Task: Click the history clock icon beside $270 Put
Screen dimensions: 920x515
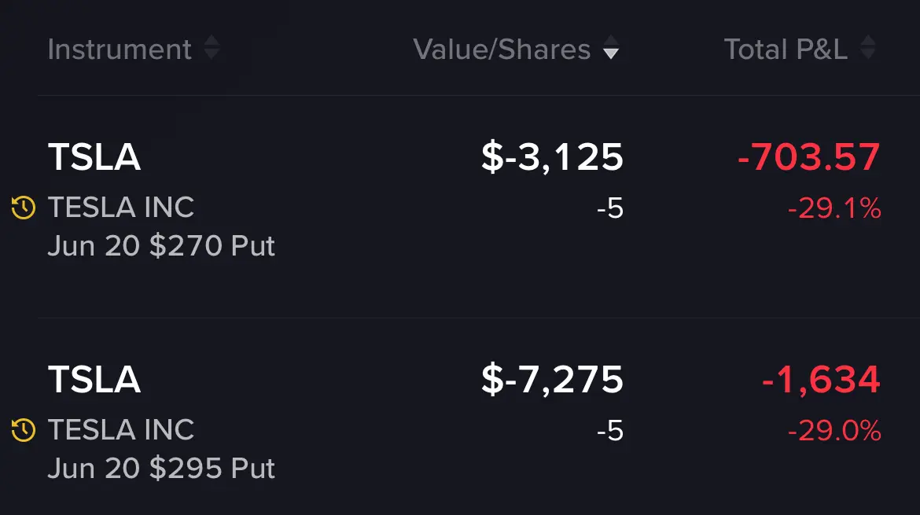Action: click(24, 208)
